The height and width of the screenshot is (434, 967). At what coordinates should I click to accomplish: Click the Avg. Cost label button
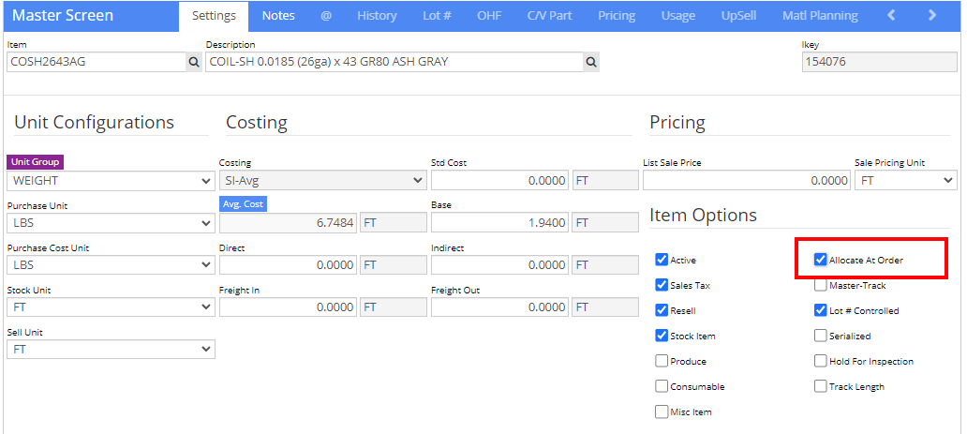click(x=243, y=204)
